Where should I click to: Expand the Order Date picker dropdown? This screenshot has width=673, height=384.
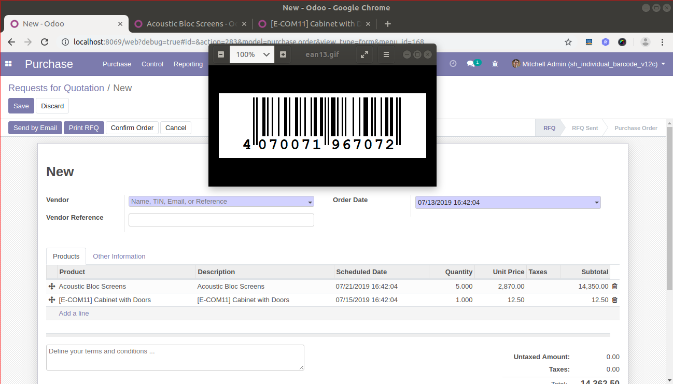click(x=596, y=203)
